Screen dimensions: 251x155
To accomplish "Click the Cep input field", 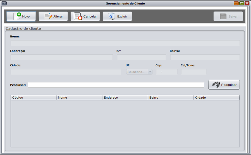I will tap(166, 72).
